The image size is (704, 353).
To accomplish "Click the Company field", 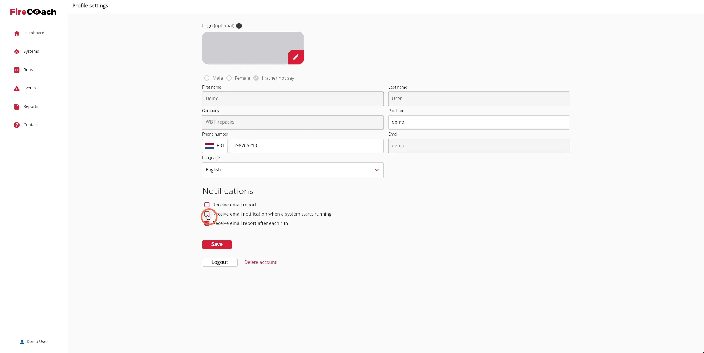I will pos(293,122).
